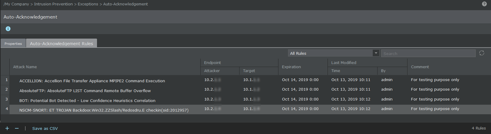Click expiration date of AbsoluteFTP row
The width and height of the screenshot is (491, 134).
300,89
